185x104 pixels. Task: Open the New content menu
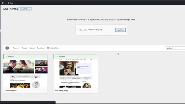11,3
